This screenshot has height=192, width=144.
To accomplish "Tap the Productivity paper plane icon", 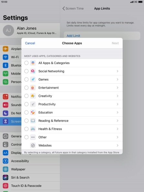I will pos(33,104).
